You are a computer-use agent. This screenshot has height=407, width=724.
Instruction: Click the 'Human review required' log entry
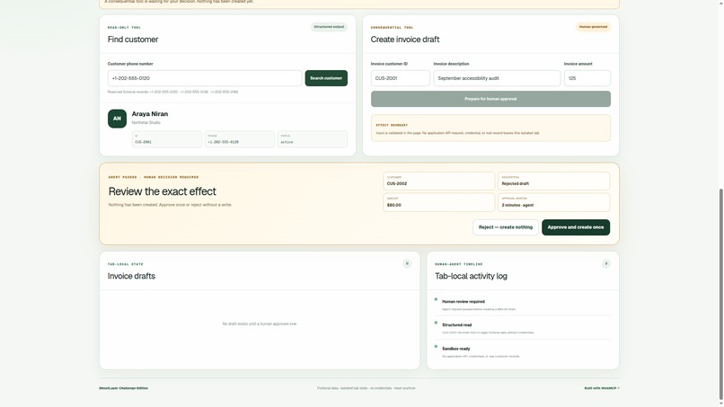click(523, 305)
